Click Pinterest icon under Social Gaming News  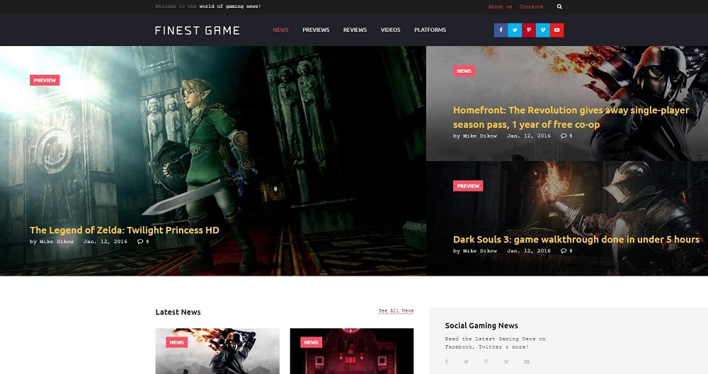[486, 362]
